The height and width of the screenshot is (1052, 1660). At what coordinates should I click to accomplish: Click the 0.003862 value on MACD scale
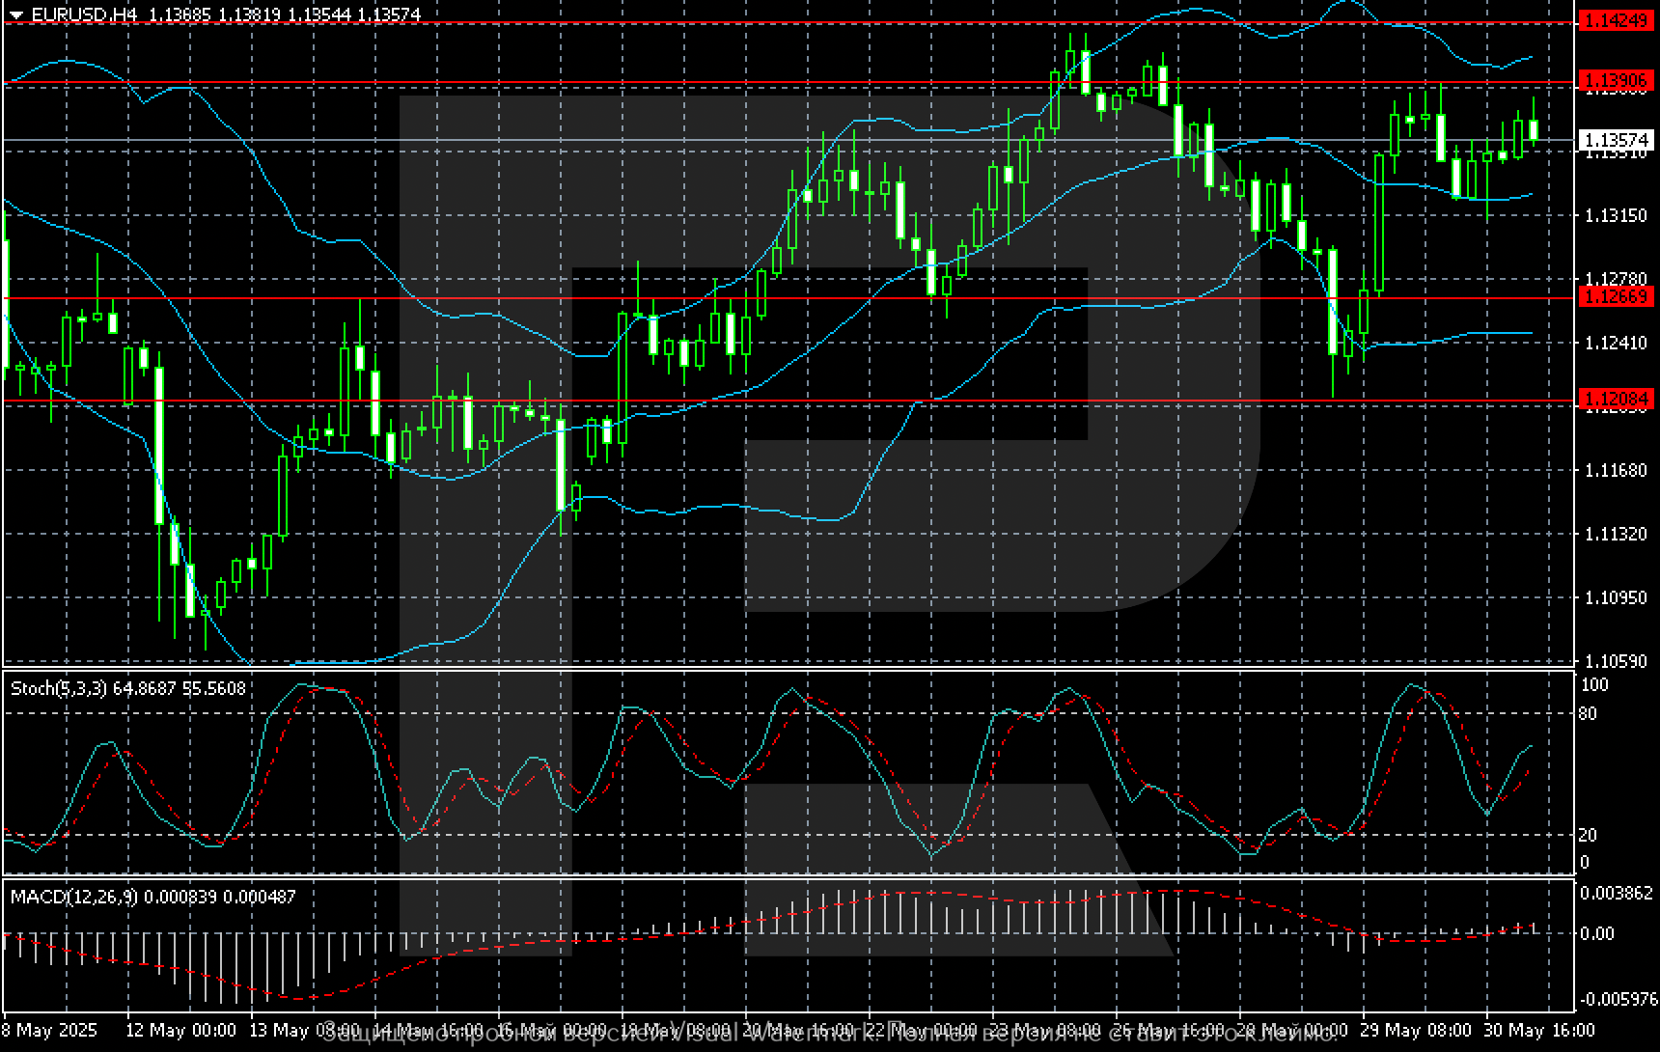(x=1617, y=894)
